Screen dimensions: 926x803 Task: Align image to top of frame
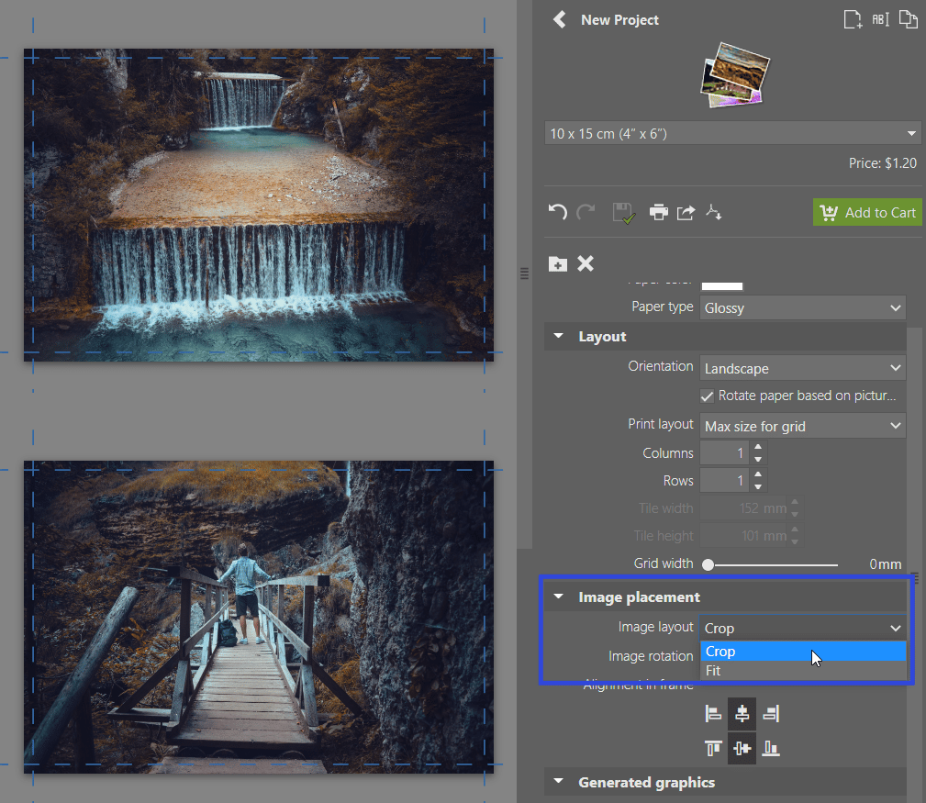point(713,749)
